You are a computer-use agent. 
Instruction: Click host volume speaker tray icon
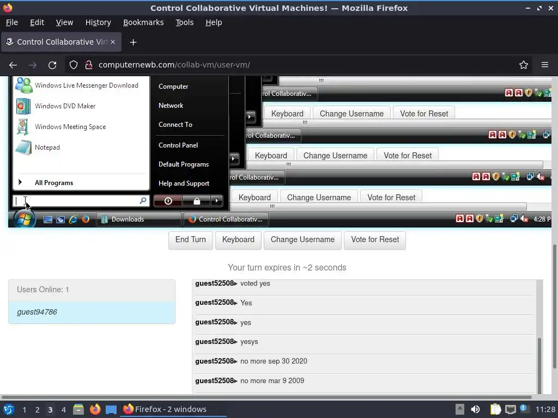tap(475, 409)
